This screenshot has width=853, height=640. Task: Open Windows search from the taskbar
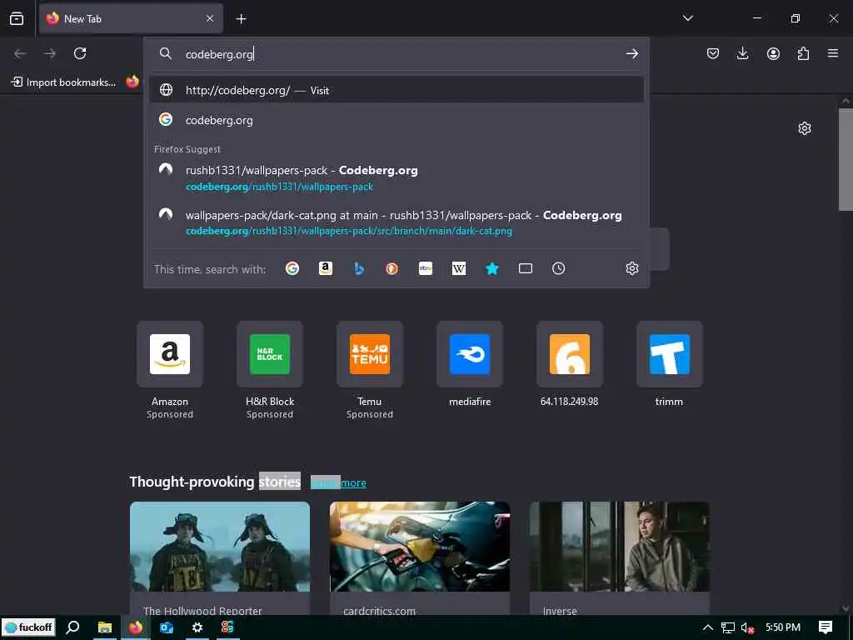coord(72,627)
